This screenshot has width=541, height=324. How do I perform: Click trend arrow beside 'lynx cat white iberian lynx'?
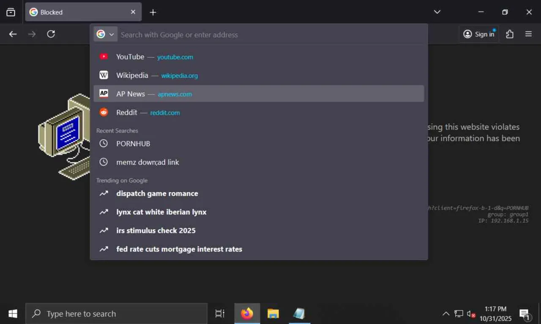click(104, 212)
